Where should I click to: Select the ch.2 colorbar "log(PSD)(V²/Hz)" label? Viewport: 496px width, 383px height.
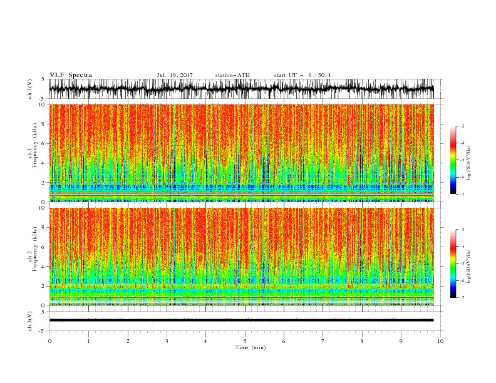tap(468, 267)
